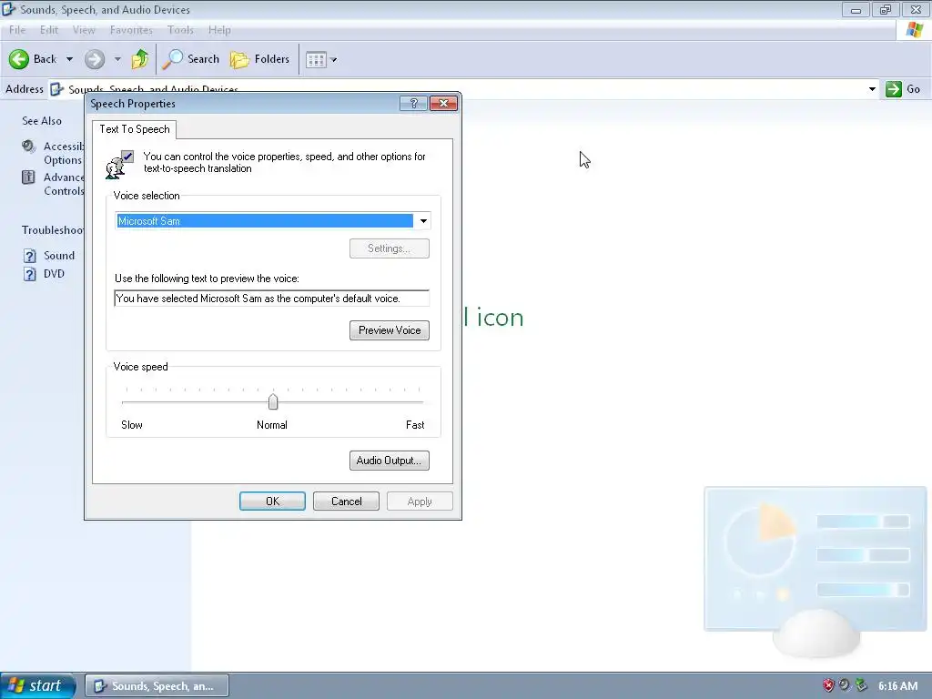The height and width of the screenshot is (699, 932).
Task: Click the taskbar clock showing 6:16 AM
Action: tap(897, 686)
